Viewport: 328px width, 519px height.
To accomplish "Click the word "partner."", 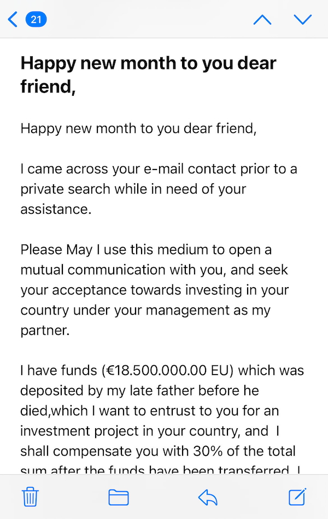I will 45,330.
